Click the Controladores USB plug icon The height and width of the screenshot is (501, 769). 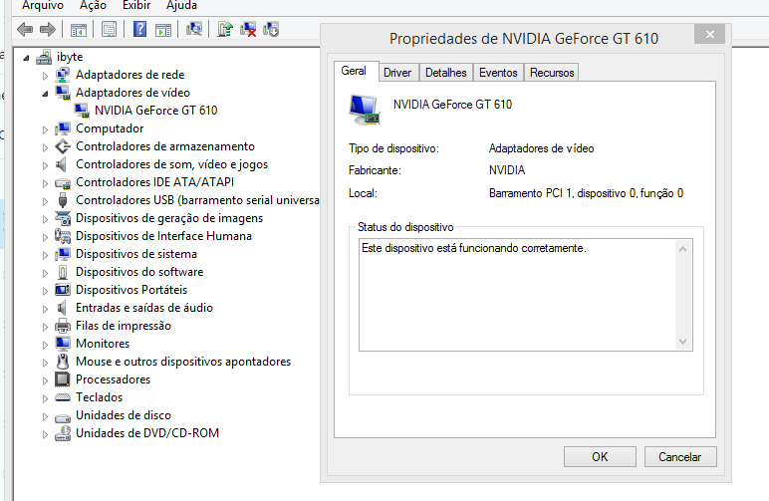[63, 200]
